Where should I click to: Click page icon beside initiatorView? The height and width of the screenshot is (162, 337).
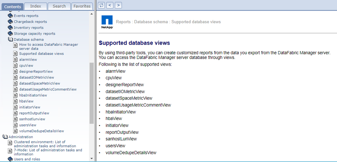[x=15, y=107]
